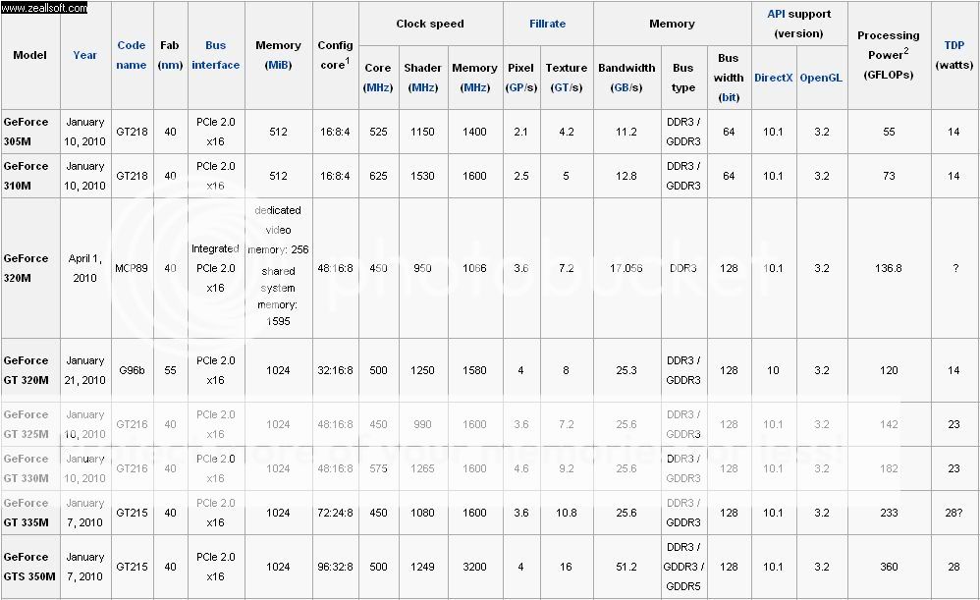The width and height of the screenshot is (980, 600).
Task: Follow the bit link under Bus width
Action: point(729,97)
